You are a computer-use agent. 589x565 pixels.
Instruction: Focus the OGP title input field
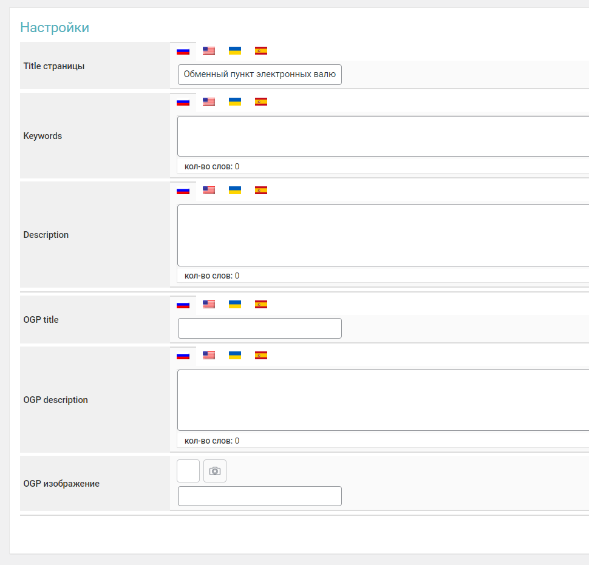260,328
